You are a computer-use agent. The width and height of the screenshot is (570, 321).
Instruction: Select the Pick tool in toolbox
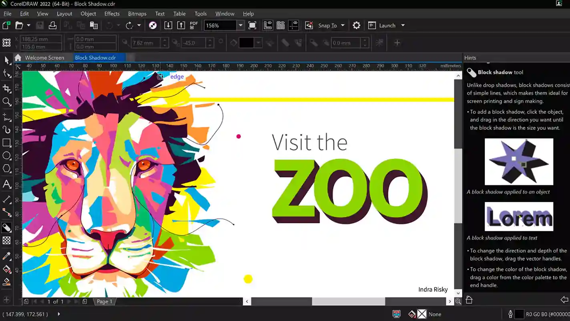coord(6,60)
